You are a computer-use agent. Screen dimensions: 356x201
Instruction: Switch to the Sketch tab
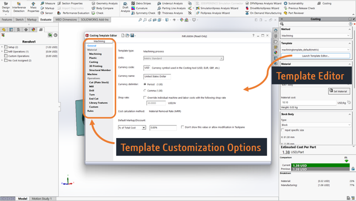click(20, 20)
